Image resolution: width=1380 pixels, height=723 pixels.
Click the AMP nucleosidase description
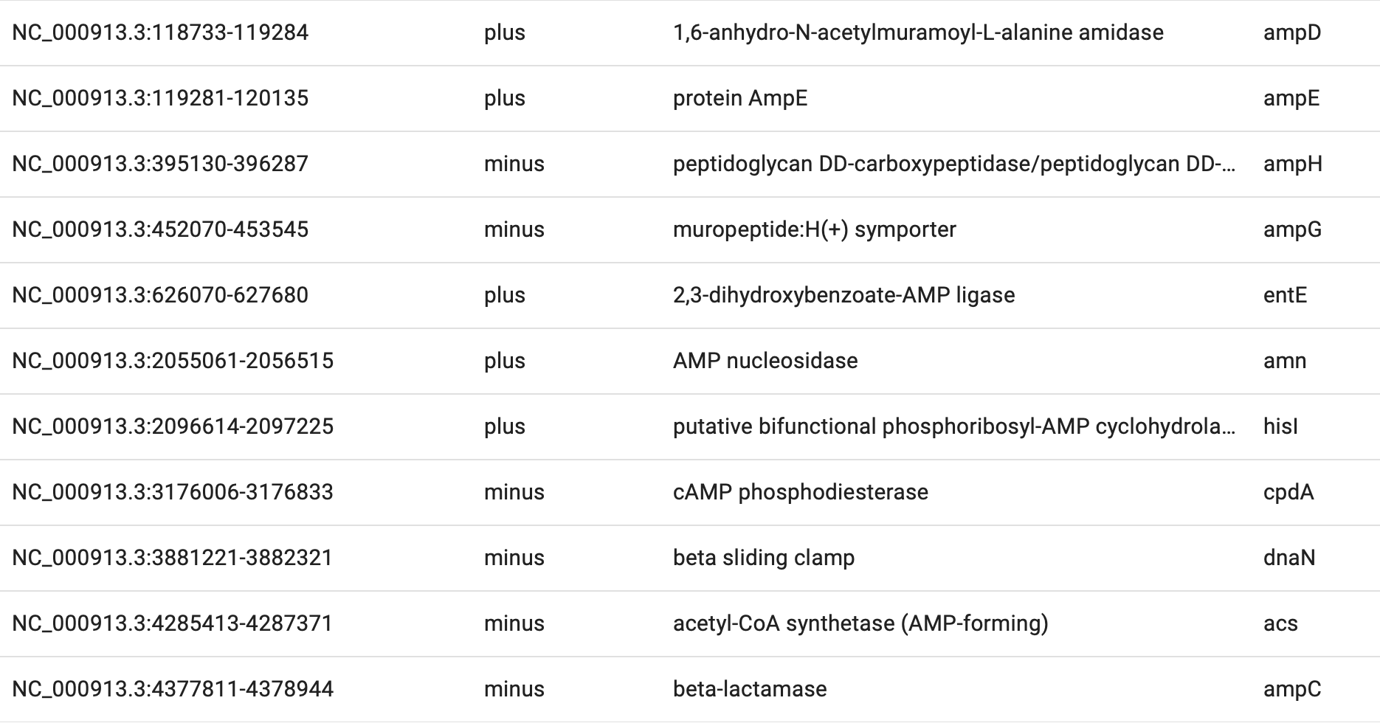[765, 361]
